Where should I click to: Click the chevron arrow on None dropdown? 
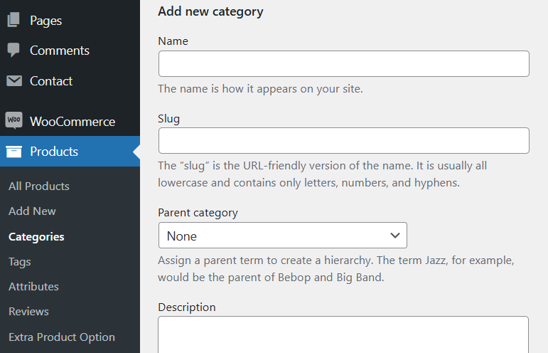click(395, 236)
